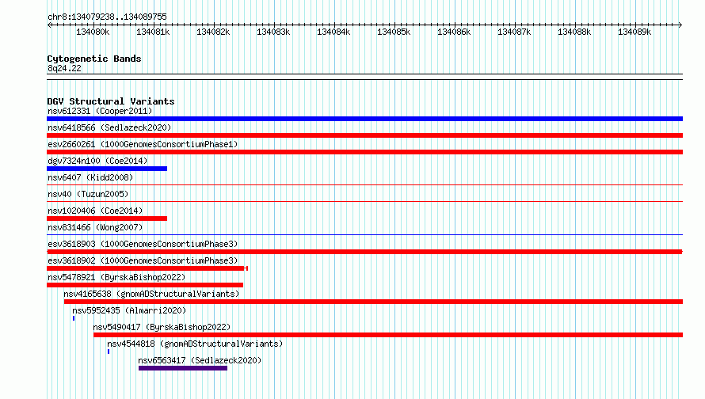Screen dimensions: 705x399
Task: Click the 134088k ruler tick label
Action: [x=574, y=32]
